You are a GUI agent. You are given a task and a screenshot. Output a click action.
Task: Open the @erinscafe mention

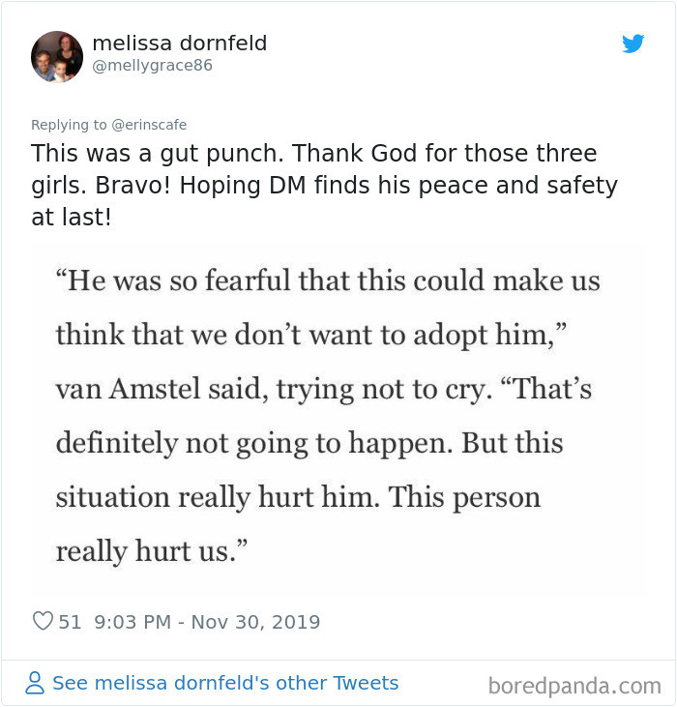click(149, 125)
